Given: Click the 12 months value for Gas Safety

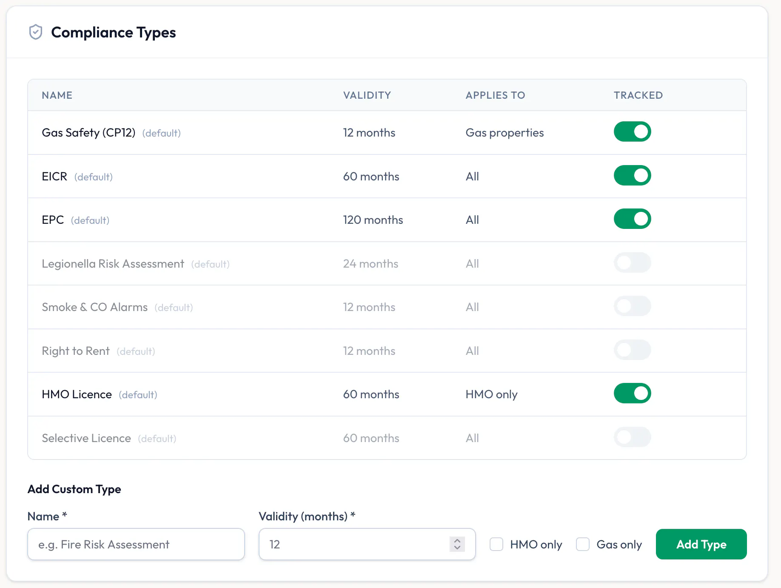Looking at the screenshot, I should (369, 133).
